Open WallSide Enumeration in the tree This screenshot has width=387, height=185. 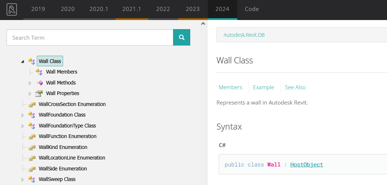coord(63,169)
